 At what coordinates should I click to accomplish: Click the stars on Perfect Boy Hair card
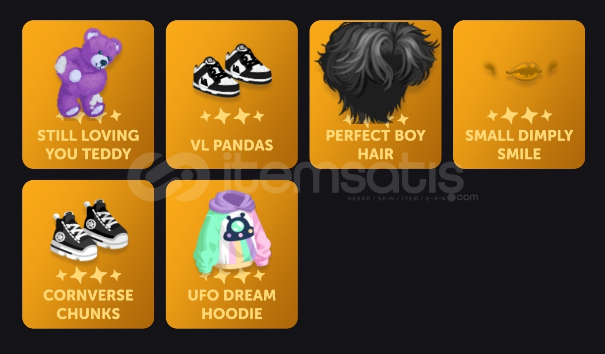coord(376,119)
